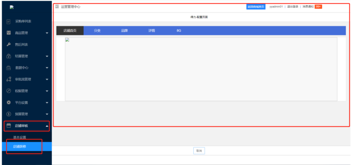Viewport: 358px width, 165px height.
Task: Click the 商品管理 box icon
Action: pos(9,33)
